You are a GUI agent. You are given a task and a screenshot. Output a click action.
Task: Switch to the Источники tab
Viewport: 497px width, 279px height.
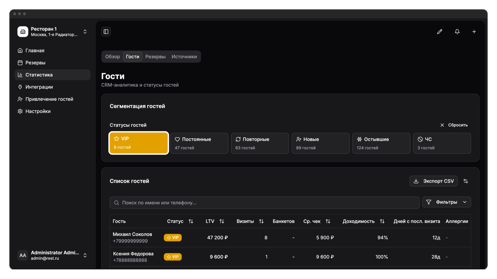pos(184,57)
